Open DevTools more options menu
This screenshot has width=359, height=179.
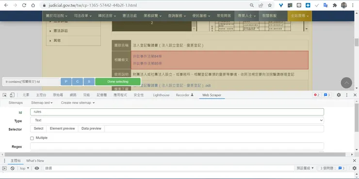point(347,95)
